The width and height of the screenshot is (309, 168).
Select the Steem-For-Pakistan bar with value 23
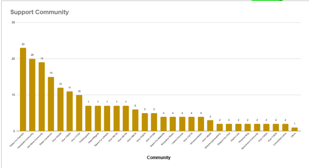[x=23, y=90]
